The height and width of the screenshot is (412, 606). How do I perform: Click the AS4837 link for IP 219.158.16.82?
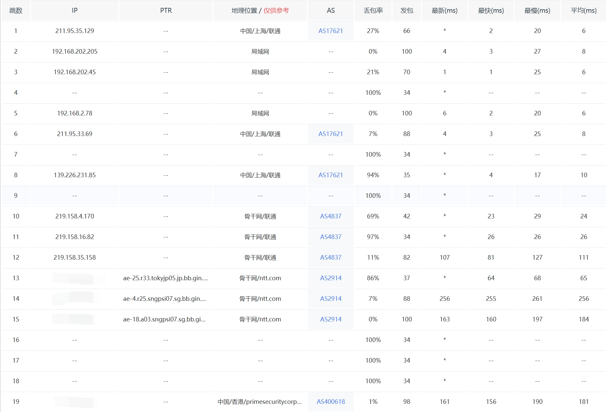pyautogui.click(x=330, y=237)
